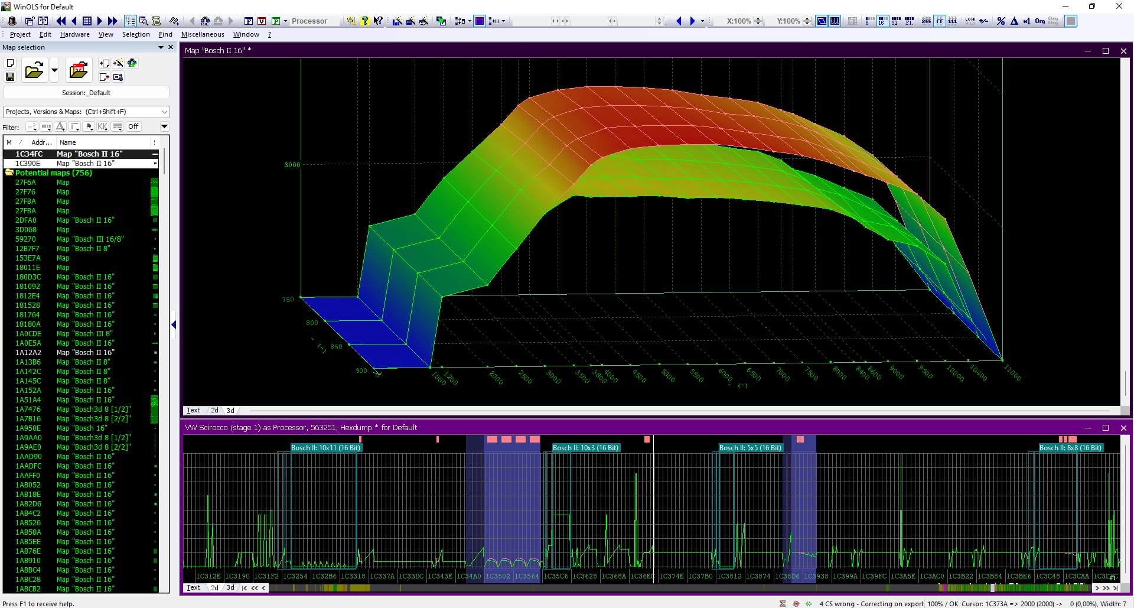
Task: Click the Bosch II: 10x11 (16 Bit) label
Action: (x=325, y=448)
